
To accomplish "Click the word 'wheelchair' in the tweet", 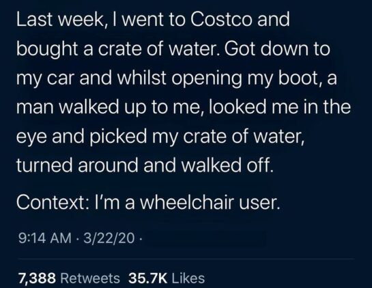I will (186, 203).
